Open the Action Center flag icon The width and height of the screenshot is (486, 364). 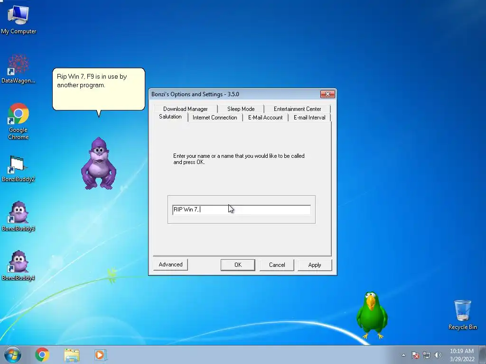pyautogui.click(x=415, y=355)
